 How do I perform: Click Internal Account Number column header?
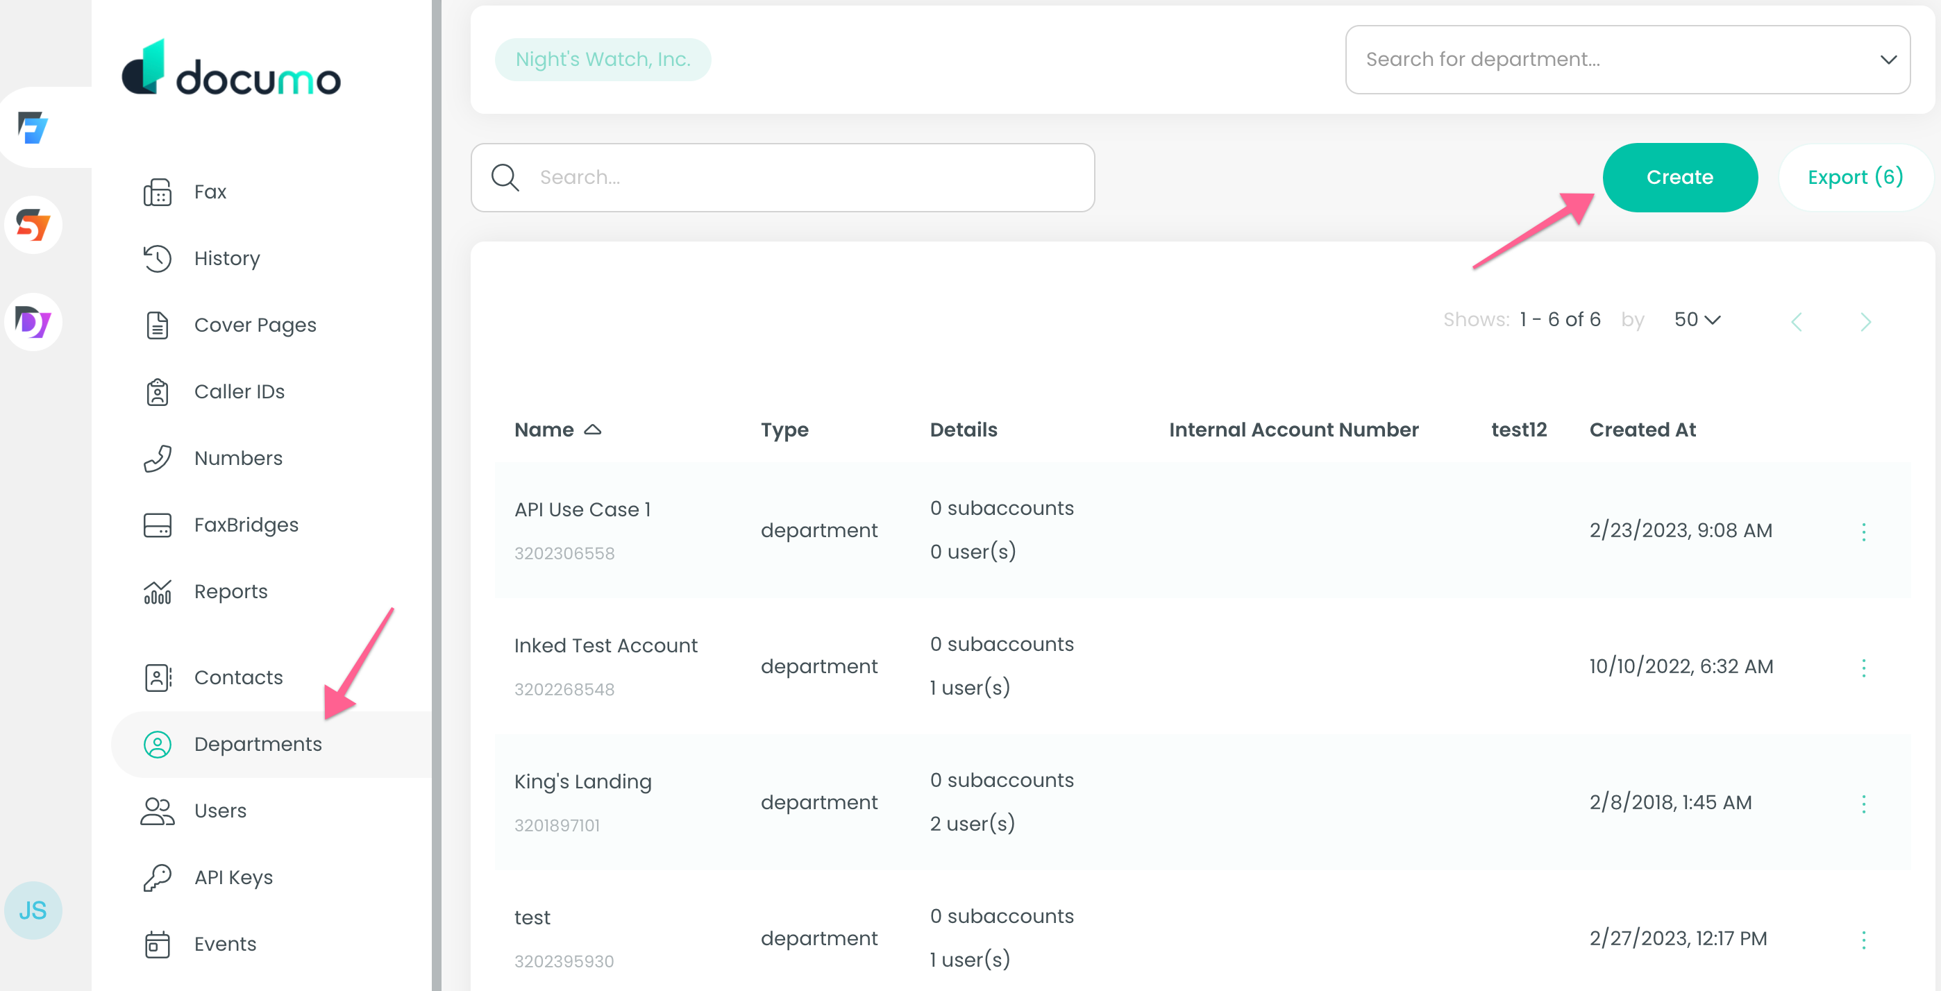point(1294,430)
